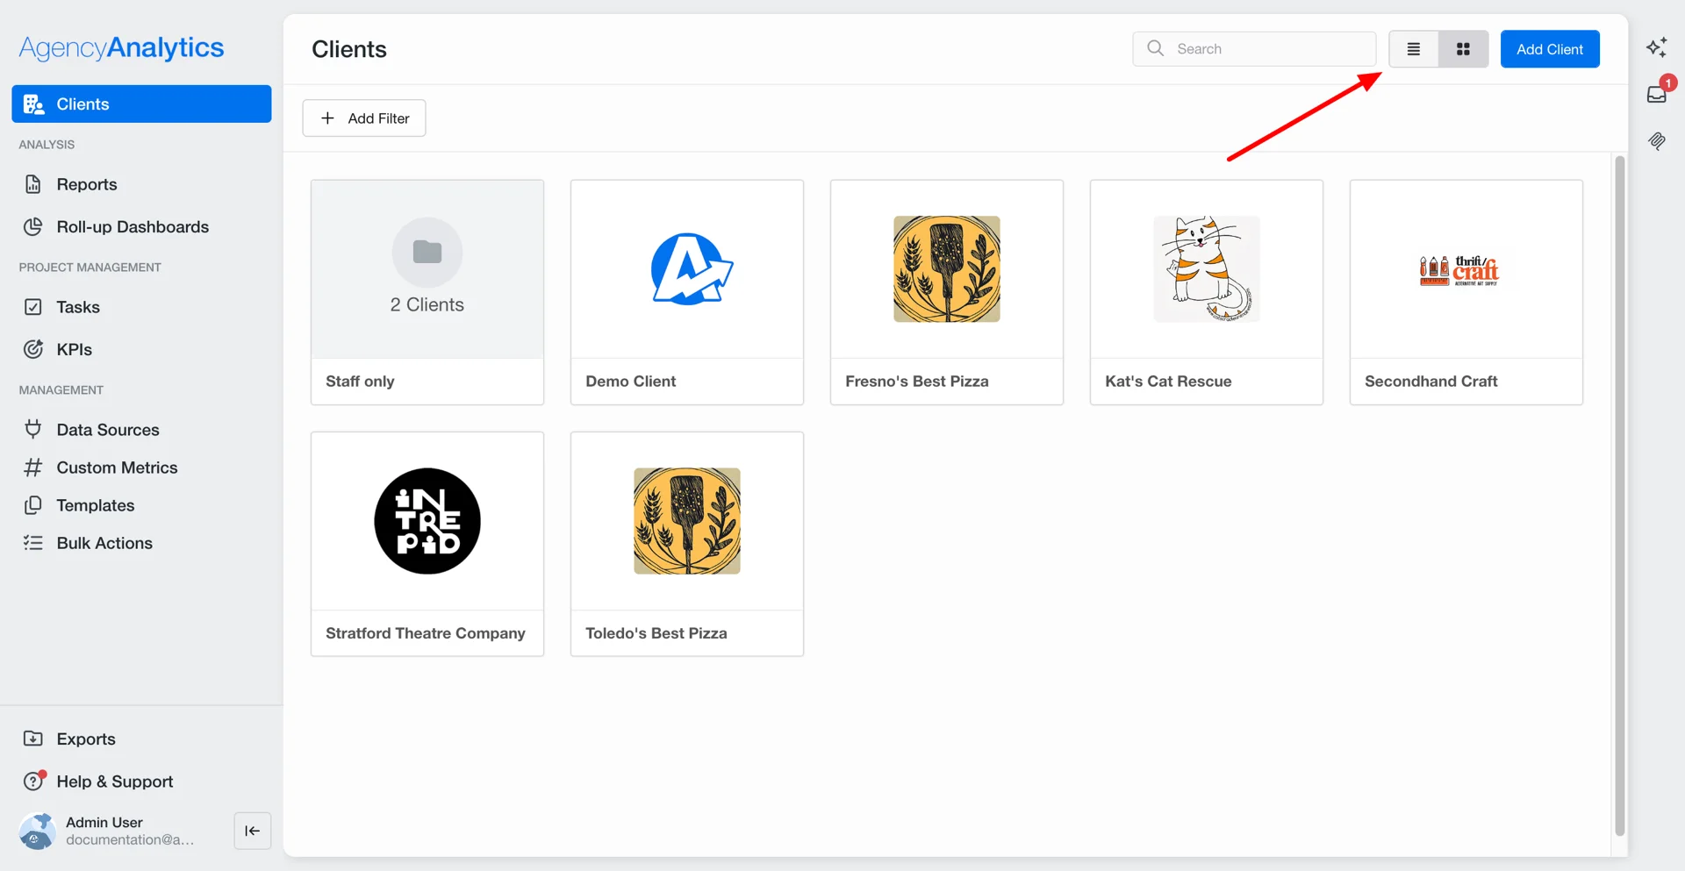Click the Secondhand Craft name label
This screenshot has height=871, width=1685.
pos(1431,382)
